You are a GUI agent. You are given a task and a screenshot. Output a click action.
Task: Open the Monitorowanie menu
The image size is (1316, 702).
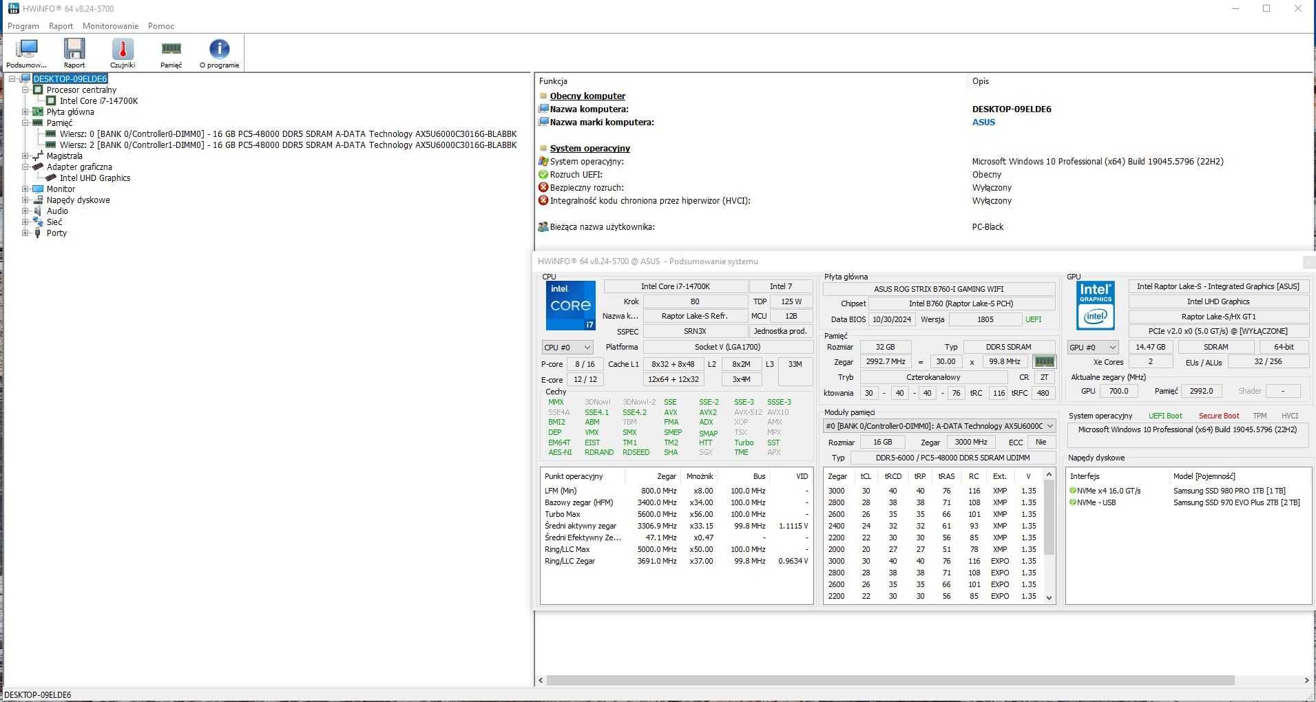tap(110, 26)
